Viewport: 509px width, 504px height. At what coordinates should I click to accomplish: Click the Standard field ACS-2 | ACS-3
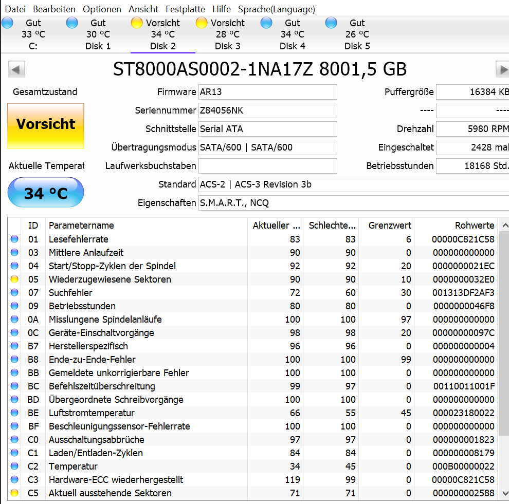(x=354, y=184)
